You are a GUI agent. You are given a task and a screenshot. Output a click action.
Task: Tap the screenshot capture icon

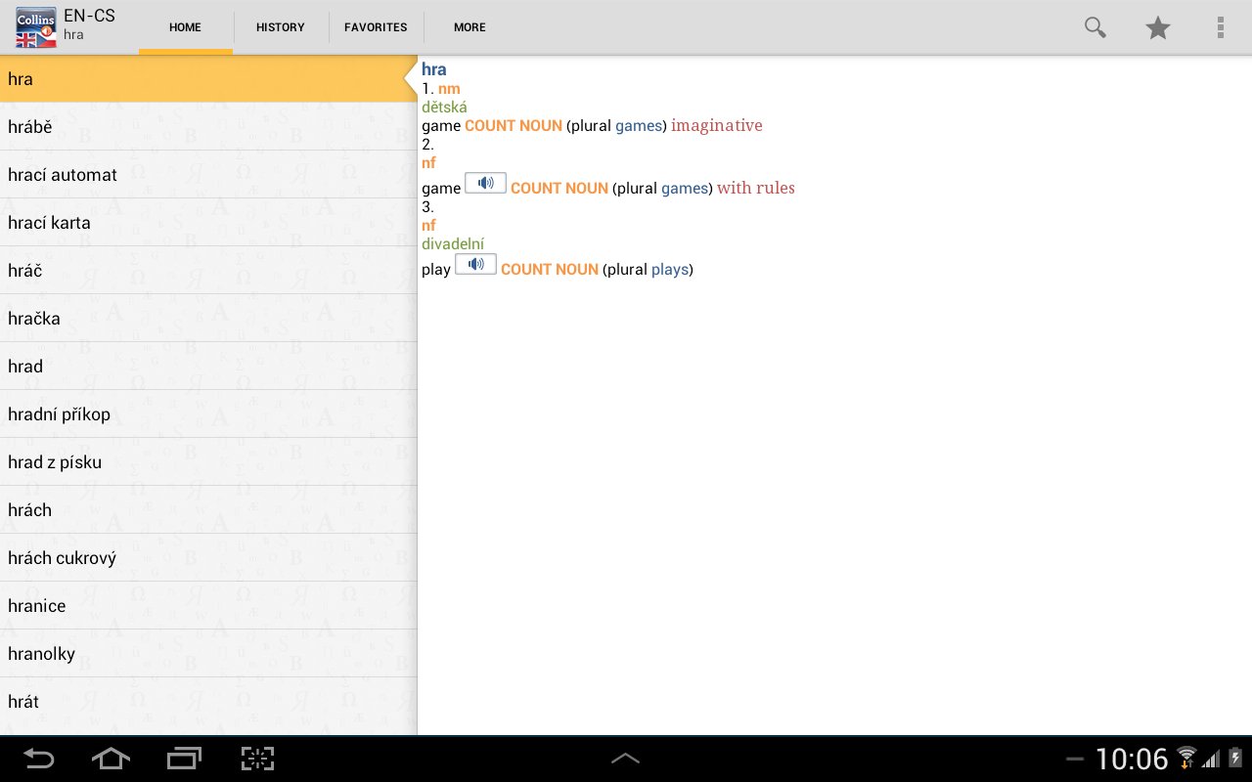click(257, 759)
